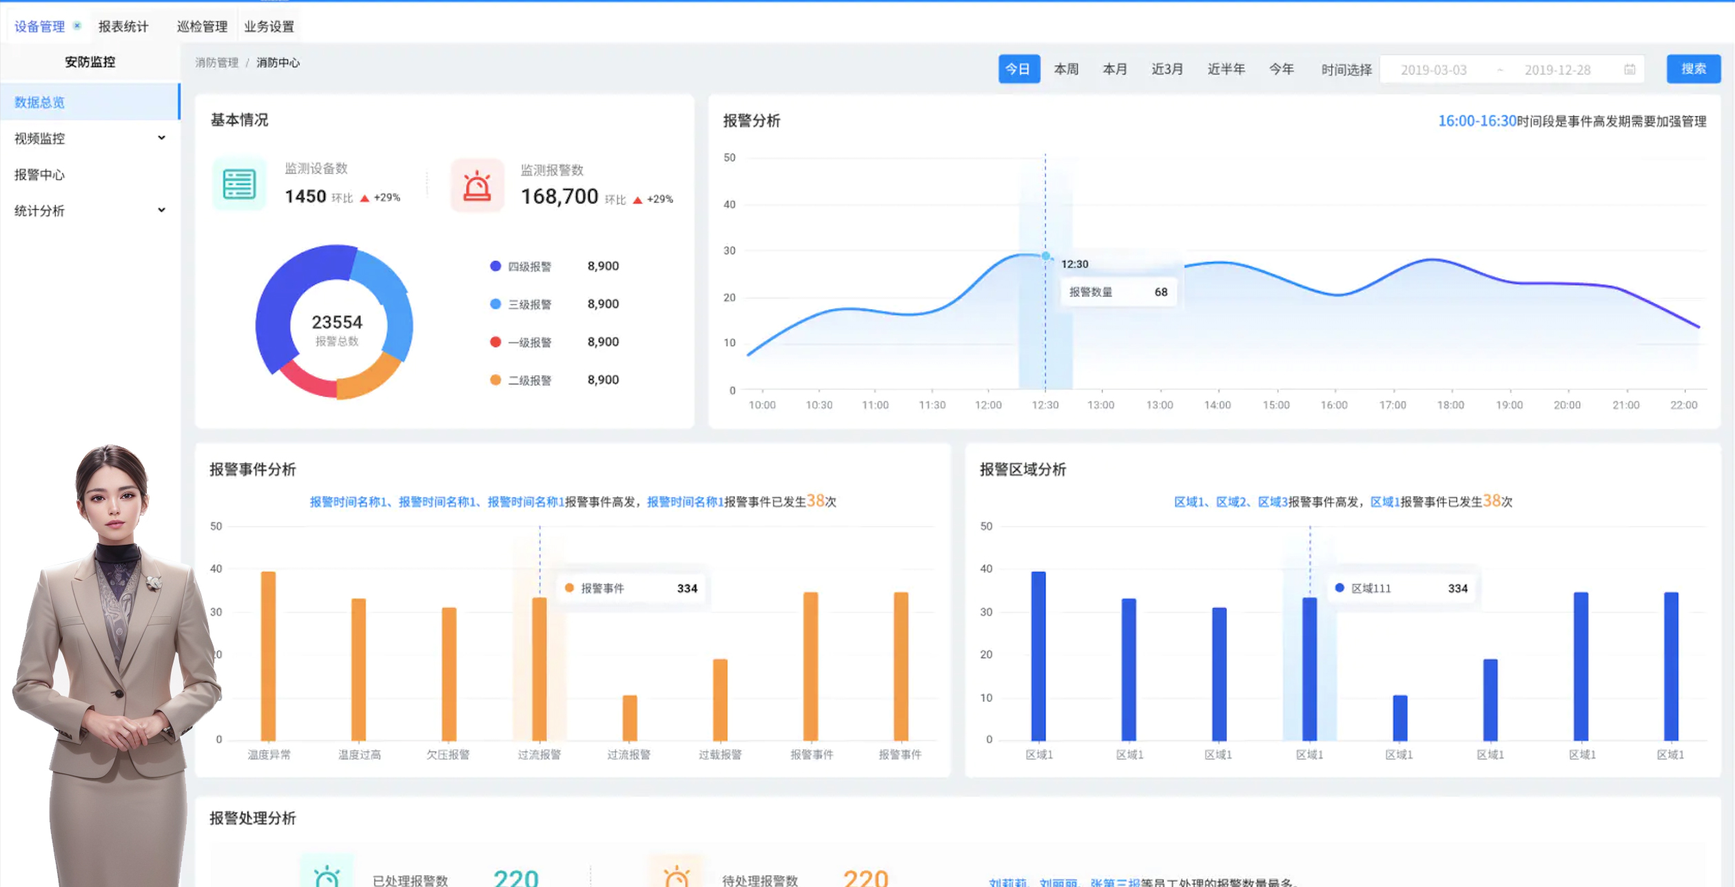Click the 三级报警 legend dot
Viewport: 1735px width, 887px height.
click(495, 304)
